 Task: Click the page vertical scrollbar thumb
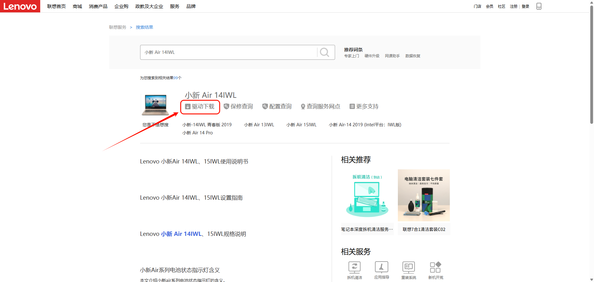(592, 65)
